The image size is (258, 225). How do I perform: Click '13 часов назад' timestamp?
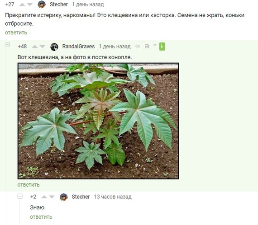pos(113,197)
